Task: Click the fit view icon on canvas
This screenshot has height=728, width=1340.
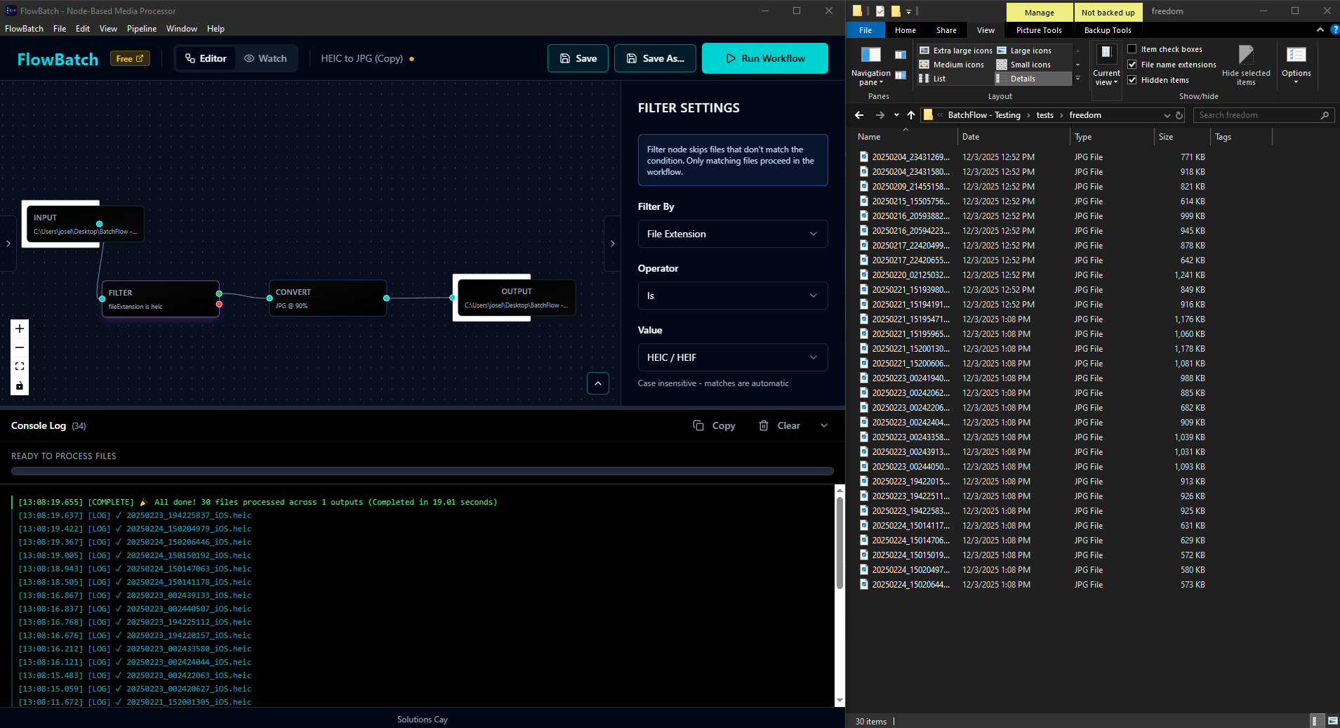Action: (x=20, y=366)
